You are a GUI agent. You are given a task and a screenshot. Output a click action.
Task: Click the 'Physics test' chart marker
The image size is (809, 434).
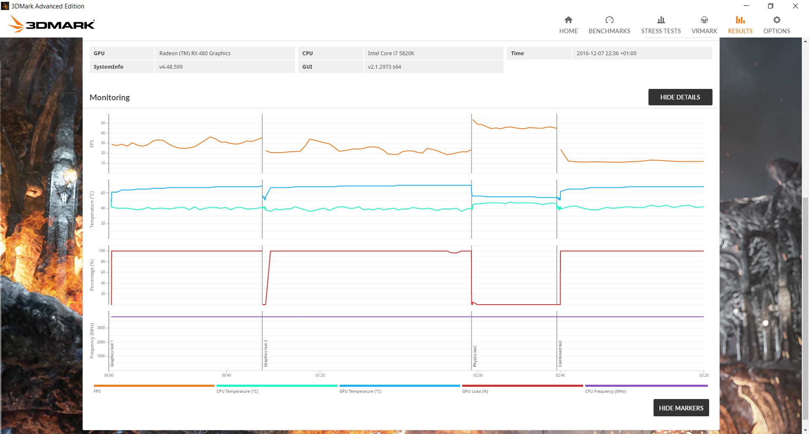point(475,356)
